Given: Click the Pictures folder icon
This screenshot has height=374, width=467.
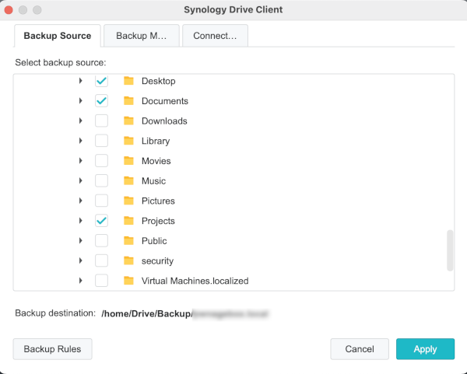Looking at the screenshot, I should (x=128, y=201).
